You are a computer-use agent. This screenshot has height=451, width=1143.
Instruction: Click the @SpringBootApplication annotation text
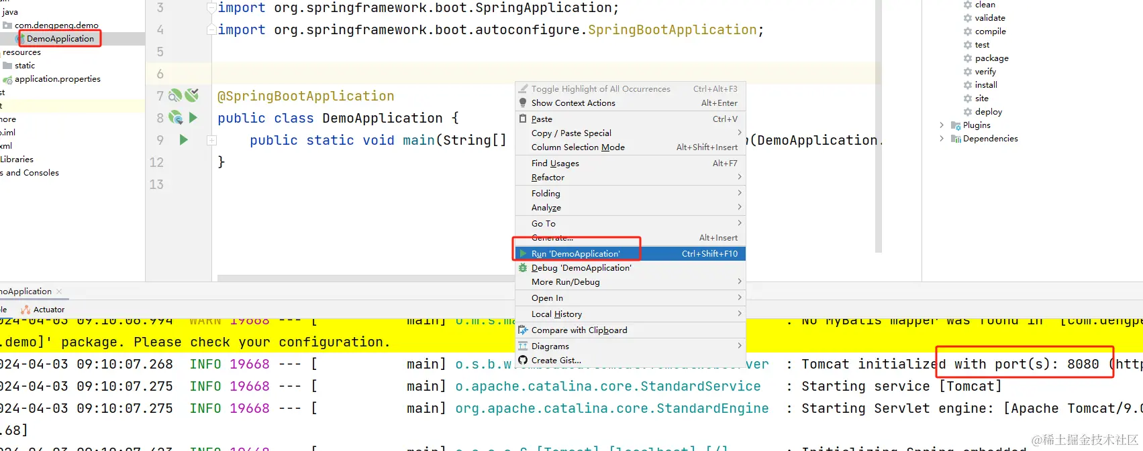click(x=306, y=96)
